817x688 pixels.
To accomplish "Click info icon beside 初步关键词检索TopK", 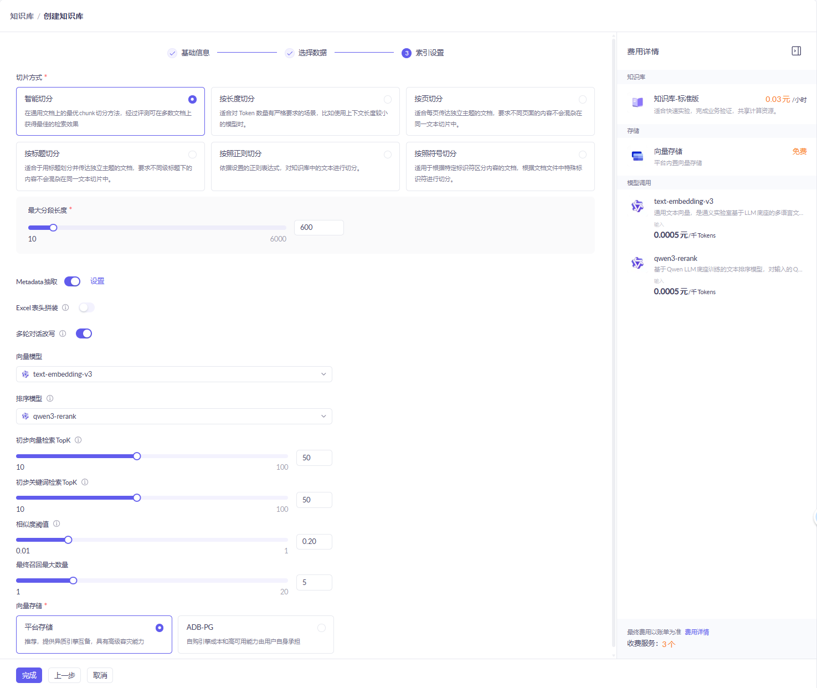I will coord(85,482).
